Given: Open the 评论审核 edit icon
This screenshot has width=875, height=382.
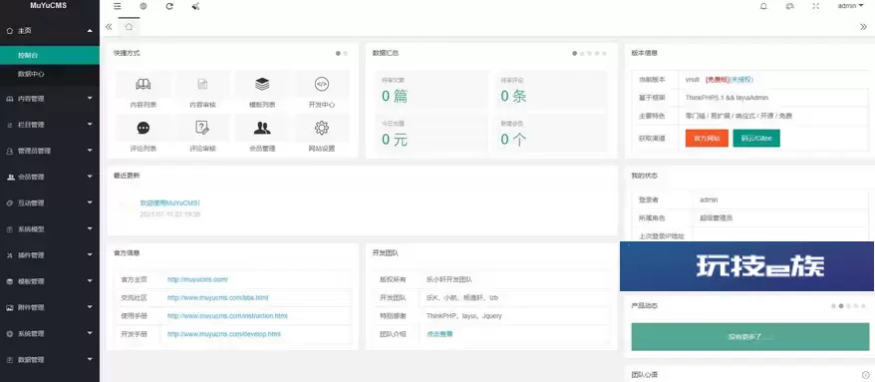Looking at the screenshot, I should pyautogui.click(x=202, y=128).
